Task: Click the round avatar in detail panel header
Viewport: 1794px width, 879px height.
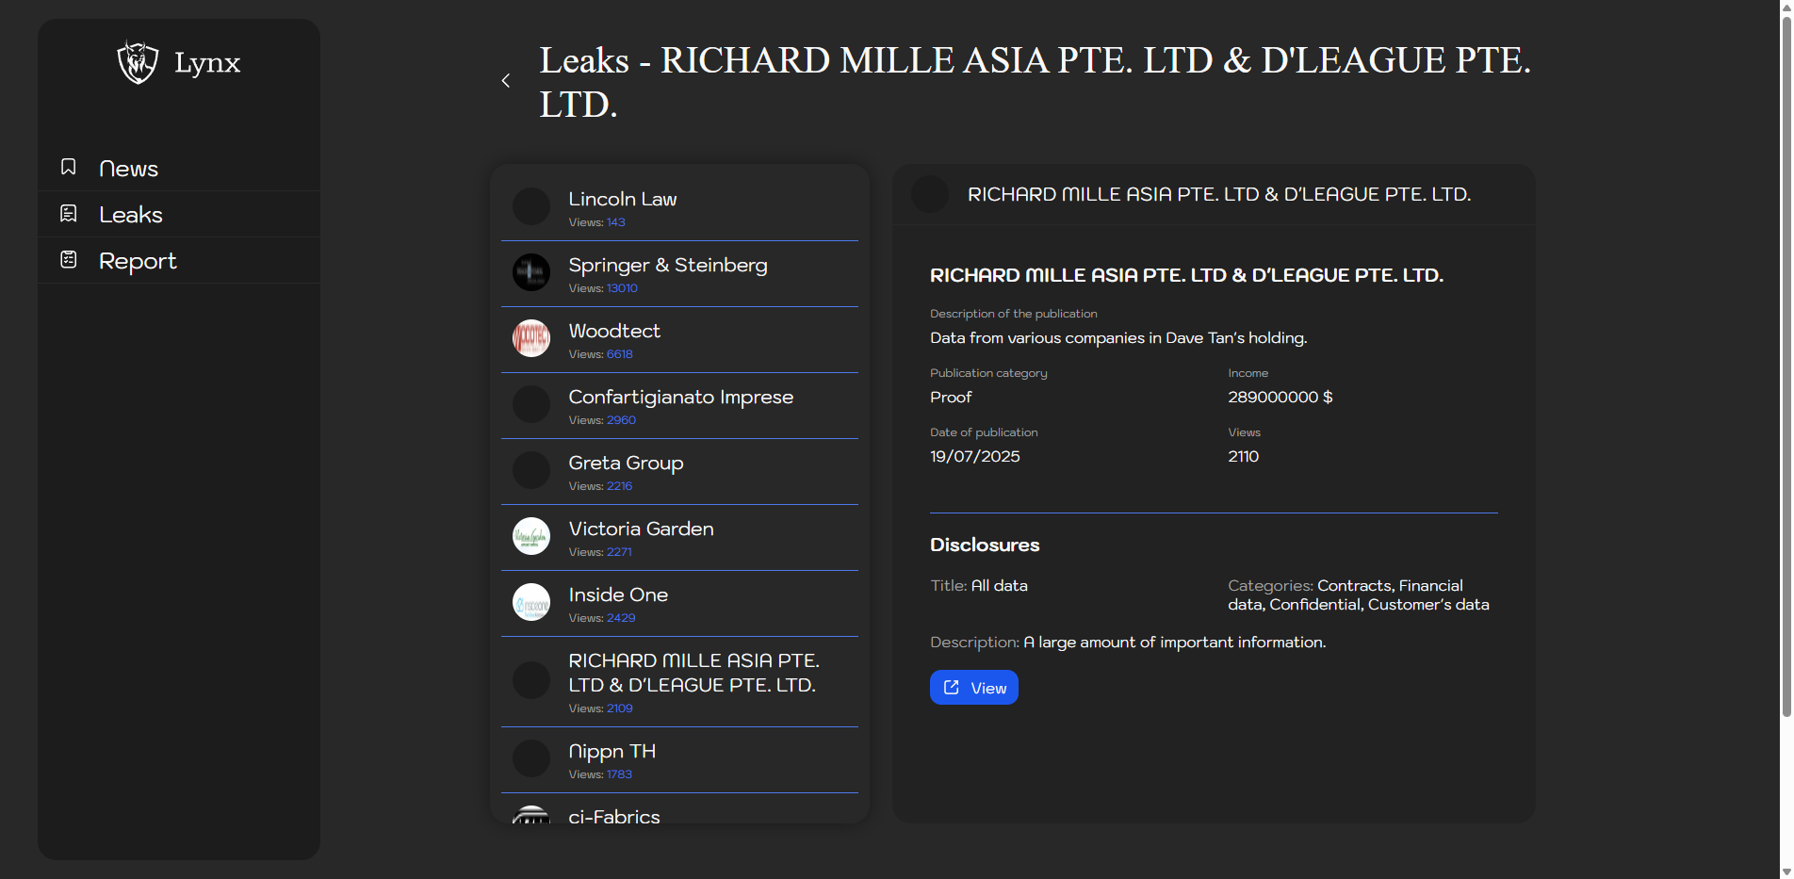Action: pyautogui.click(x=930, y=194)
